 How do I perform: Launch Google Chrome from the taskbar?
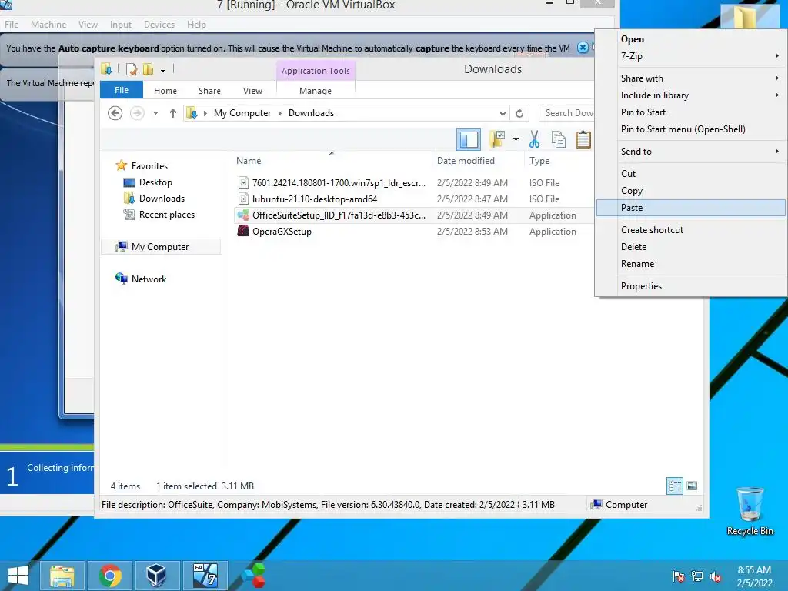(x=110, y=576)
